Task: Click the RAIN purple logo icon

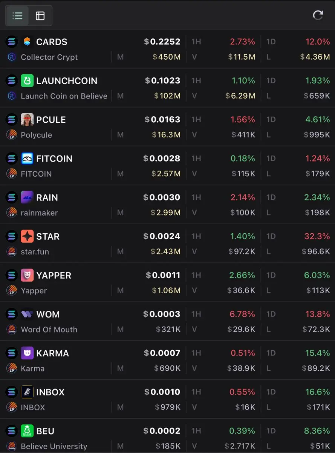Action: coord(27,197)
